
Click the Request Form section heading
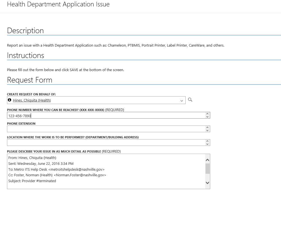point(30,80)
